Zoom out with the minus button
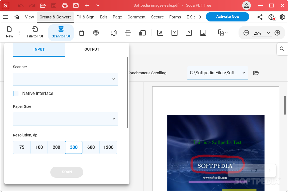 [246, 33]
